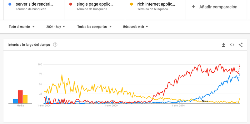Expand the 2004 - hoy date range dropdown
Viewport: 250px width, 124px height.
pos(56,27)
